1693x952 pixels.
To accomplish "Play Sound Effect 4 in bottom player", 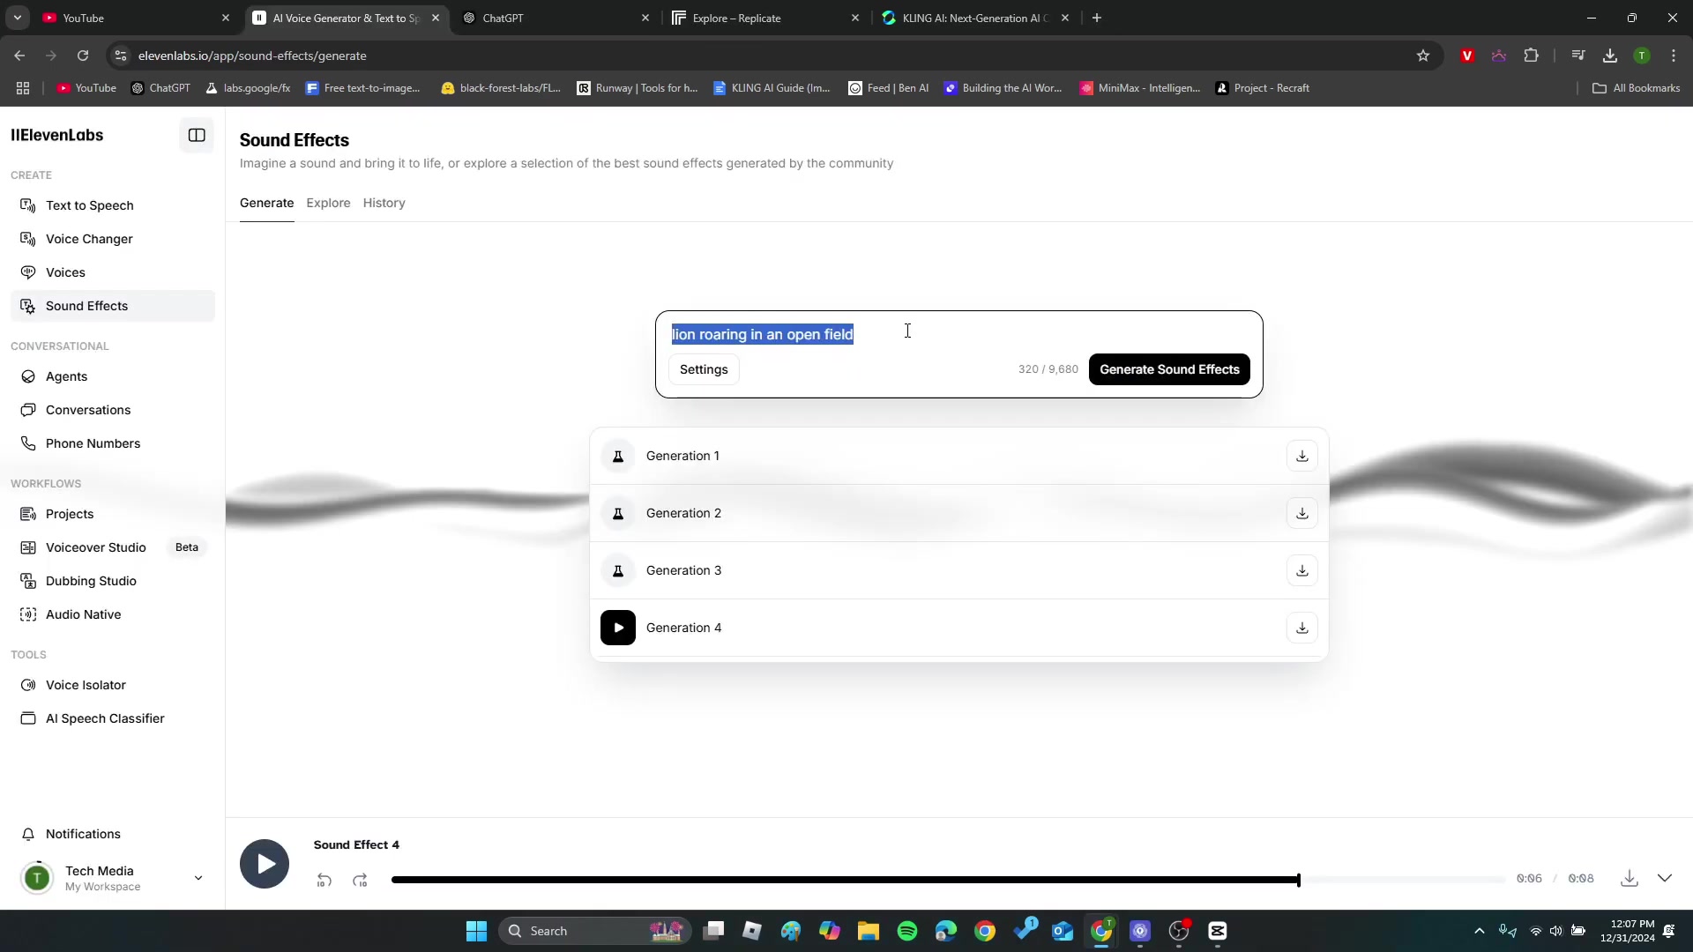I will (x=265, y=864).
